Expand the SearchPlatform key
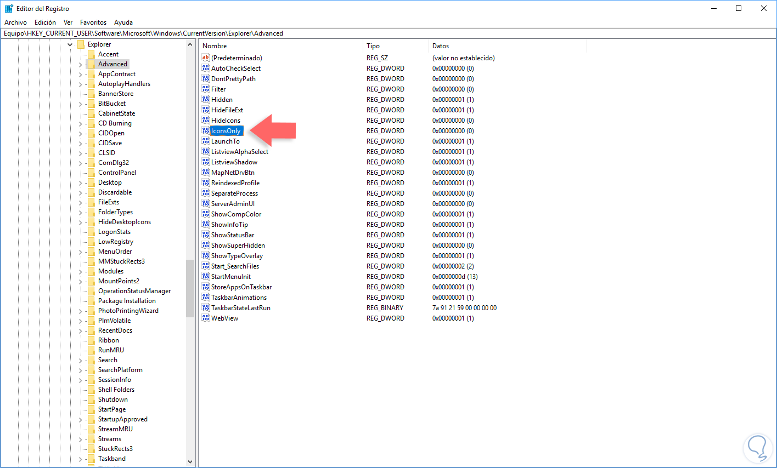The height and width of the screenshot is (468, 777). click(x=80, y=370)
